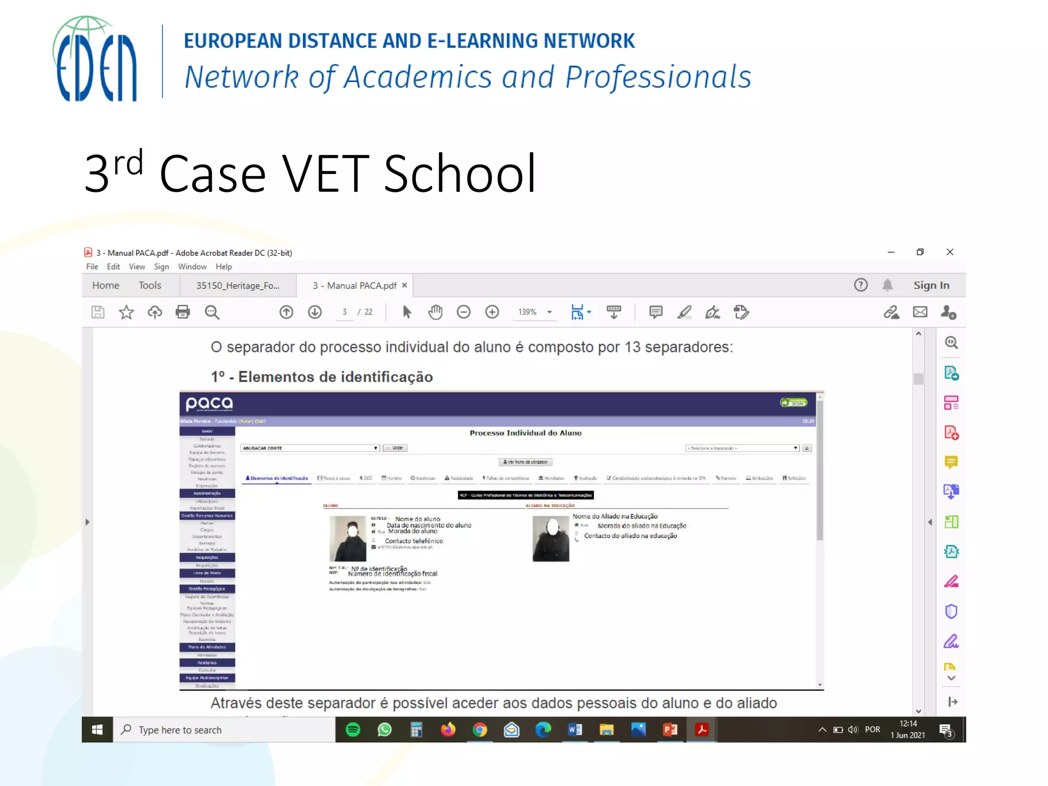
Task: Go to next page with down arrow
Action: 315,312
